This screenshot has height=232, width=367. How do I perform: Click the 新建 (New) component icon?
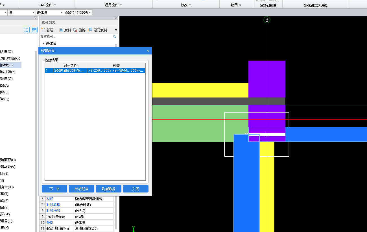click(x=43, y=30)
